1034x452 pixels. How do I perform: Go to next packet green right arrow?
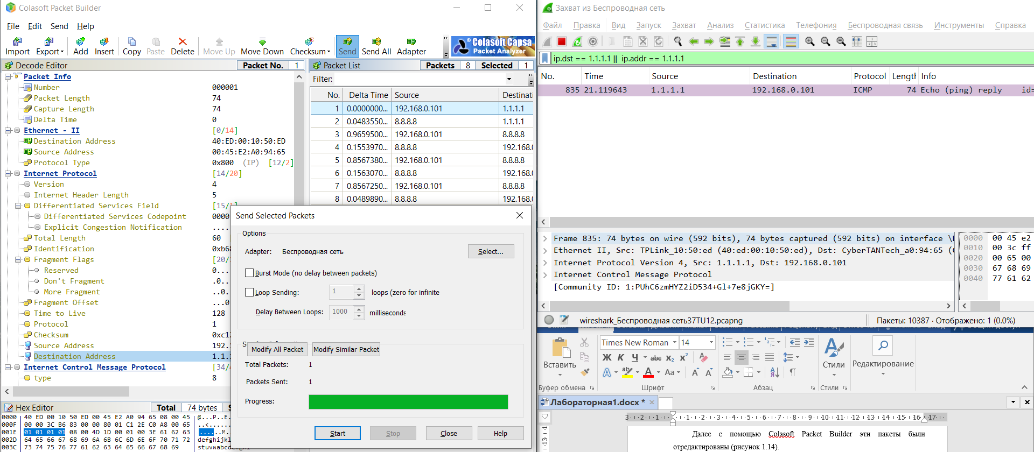click(709, 41)
